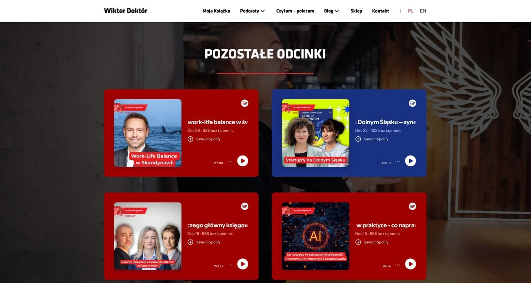531x283 pixels.
Task: Open more options on the 27:00 episode
Action: click(230, 162)
